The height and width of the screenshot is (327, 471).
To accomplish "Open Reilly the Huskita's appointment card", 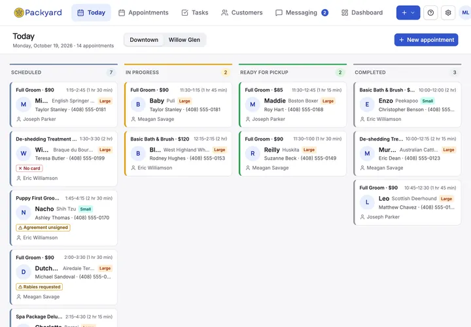I will point(293,154).
